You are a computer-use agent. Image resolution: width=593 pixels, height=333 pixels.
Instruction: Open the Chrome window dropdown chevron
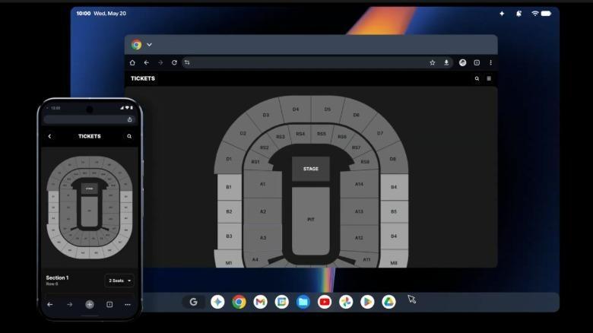149,45
